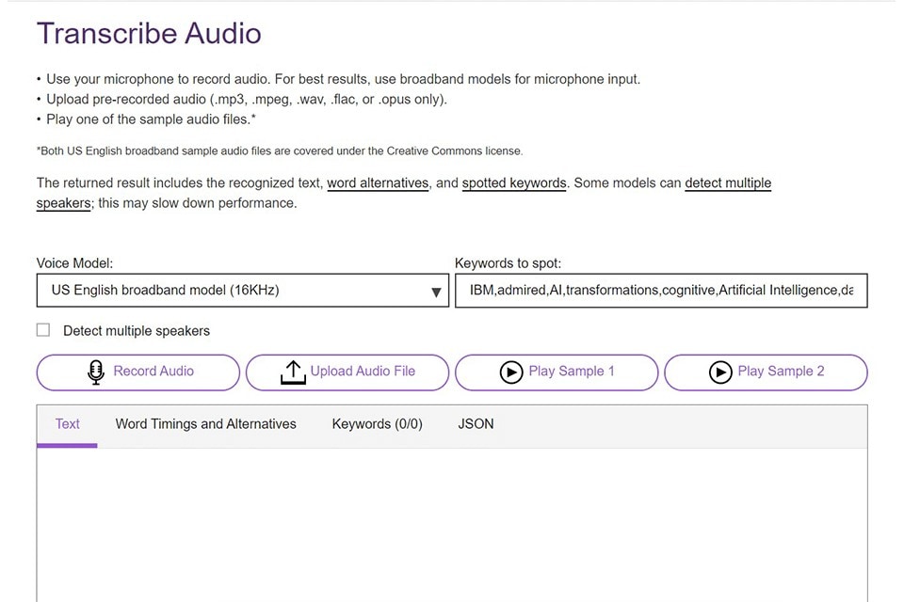Follow the detect multiple speakers link
The height and width of the screenshot is (602, 904).
coord(727,183)
